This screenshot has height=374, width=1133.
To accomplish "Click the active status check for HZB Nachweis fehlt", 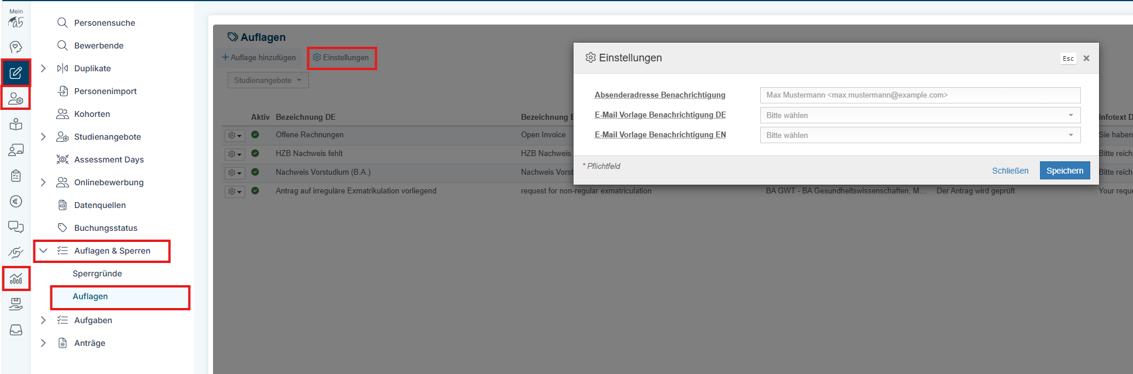I will point(255,153).
